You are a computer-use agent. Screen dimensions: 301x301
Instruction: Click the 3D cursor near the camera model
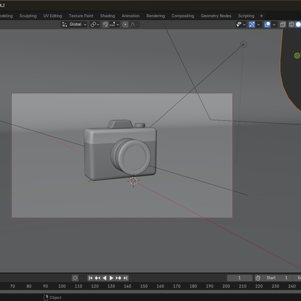click(134, 181)
